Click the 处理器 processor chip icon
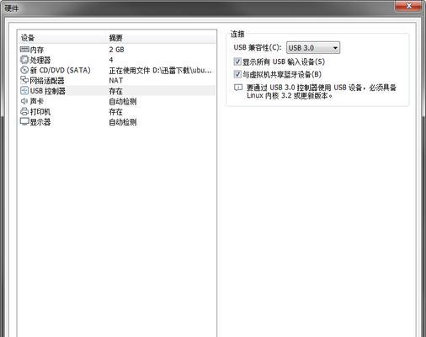 pyautogui.click(x=24, y=60)
